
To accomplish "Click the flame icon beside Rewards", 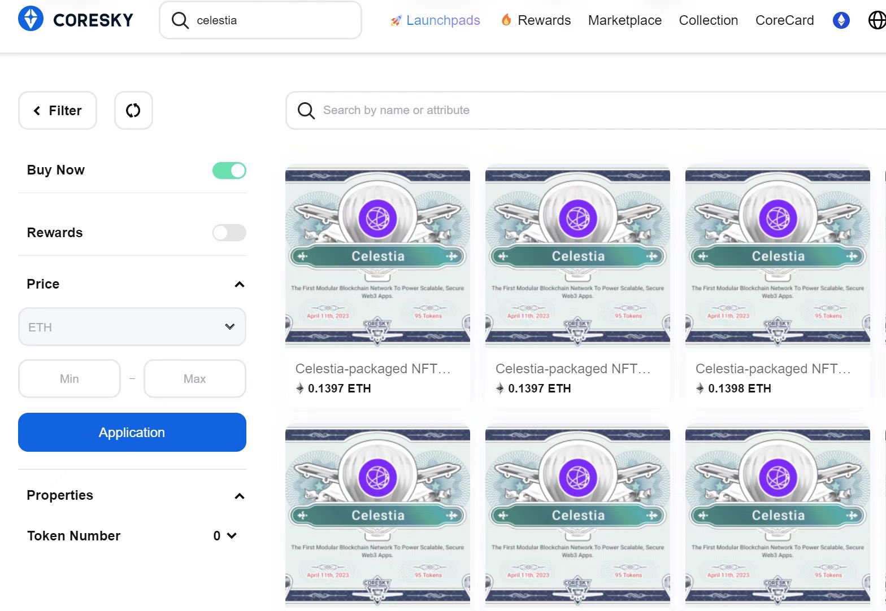I will click(x=506, y=20).
